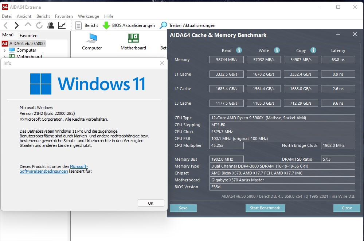Open the Hilfe menu
The width and height of the screenshot is (364, 241).
[x=109, y=16]
